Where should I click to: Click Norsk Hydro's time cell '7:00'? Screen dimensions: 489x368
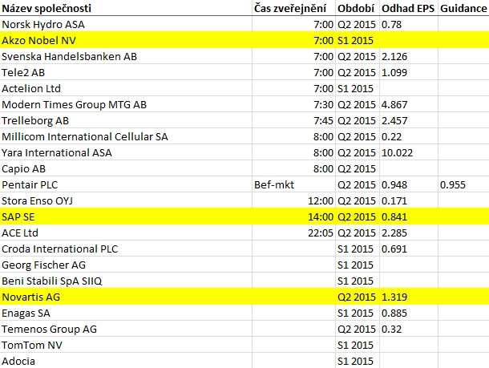[x=293, y=24]
